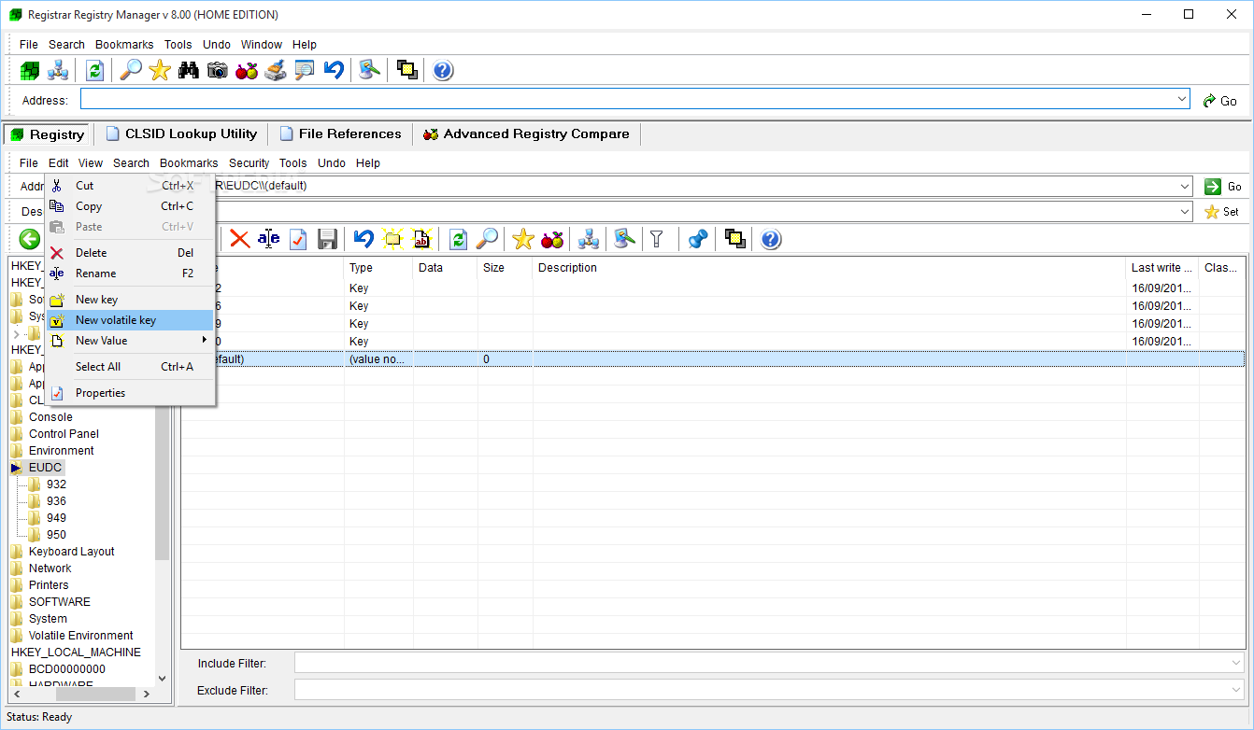Open network registry icon in the main toolbar
This screenshot has width=1254, height=730.
pyautogui.click(x=58, y=70)
